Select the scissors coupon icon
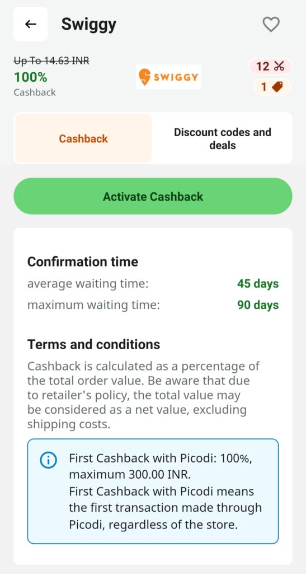 click(x=279, y=67)
